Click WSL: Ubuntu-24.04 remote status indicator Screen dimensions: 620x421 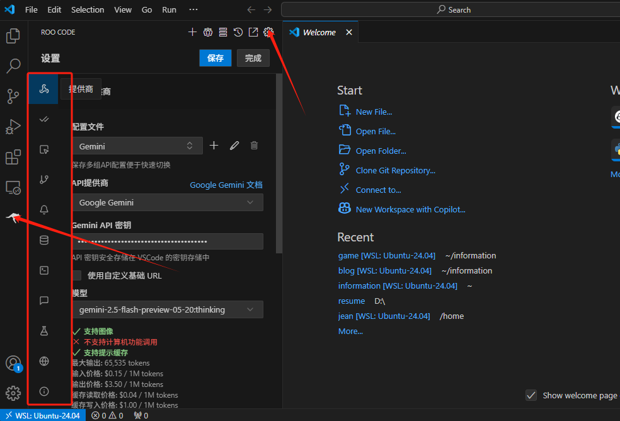(x=43, y=415)
